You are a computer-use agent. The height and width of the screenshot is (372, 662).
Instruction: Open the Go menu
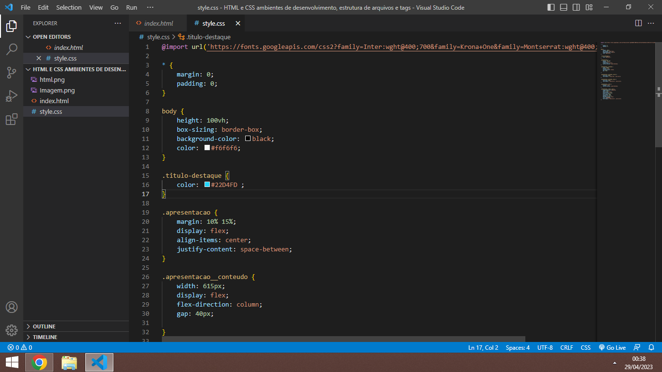pos(114,7)
